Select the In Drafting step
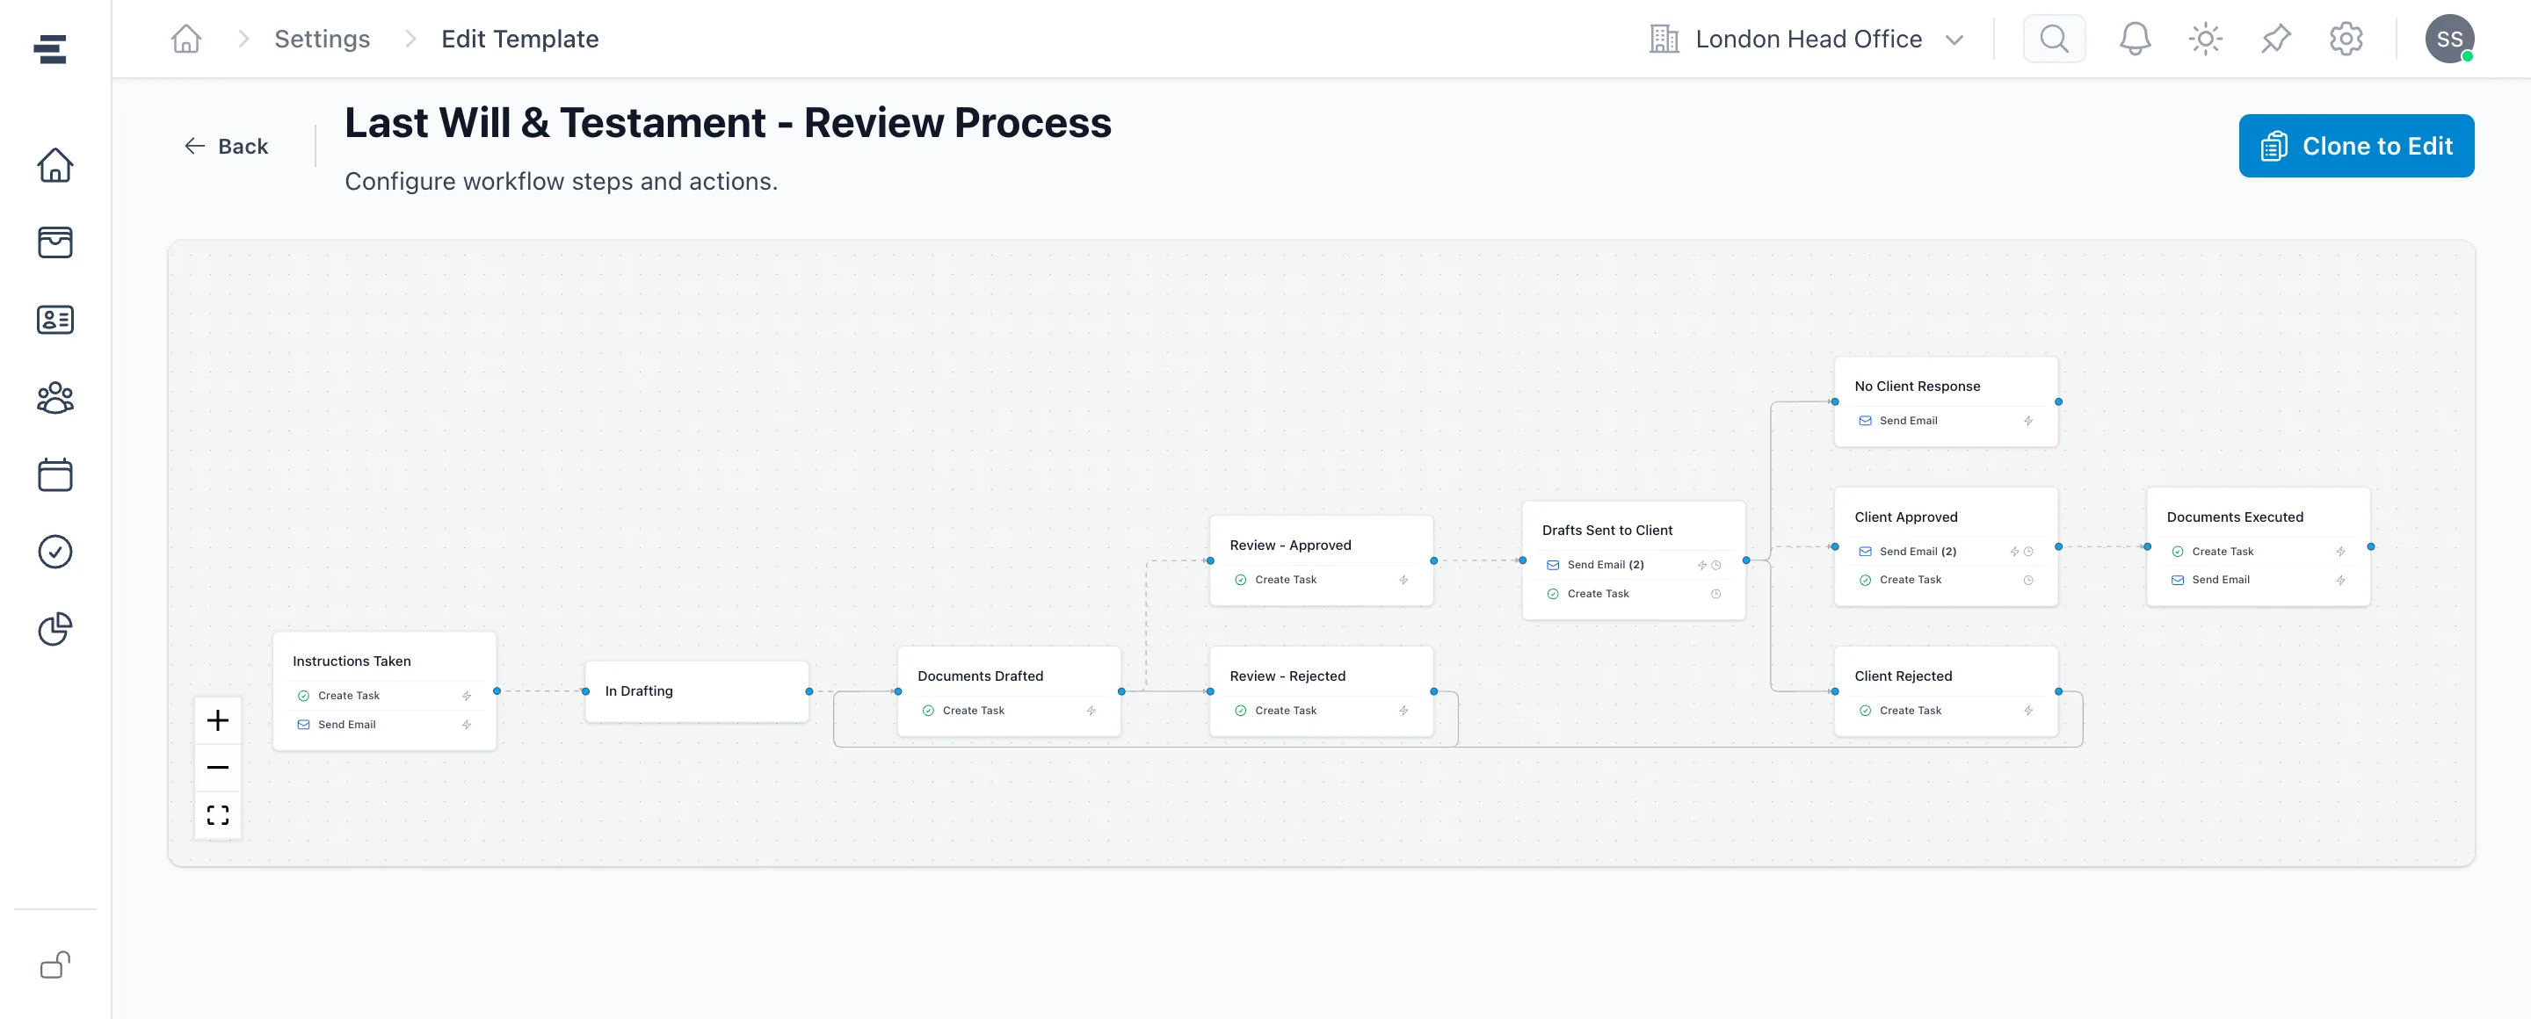This screenshot has height=1019, width=2531. [697, 691]
